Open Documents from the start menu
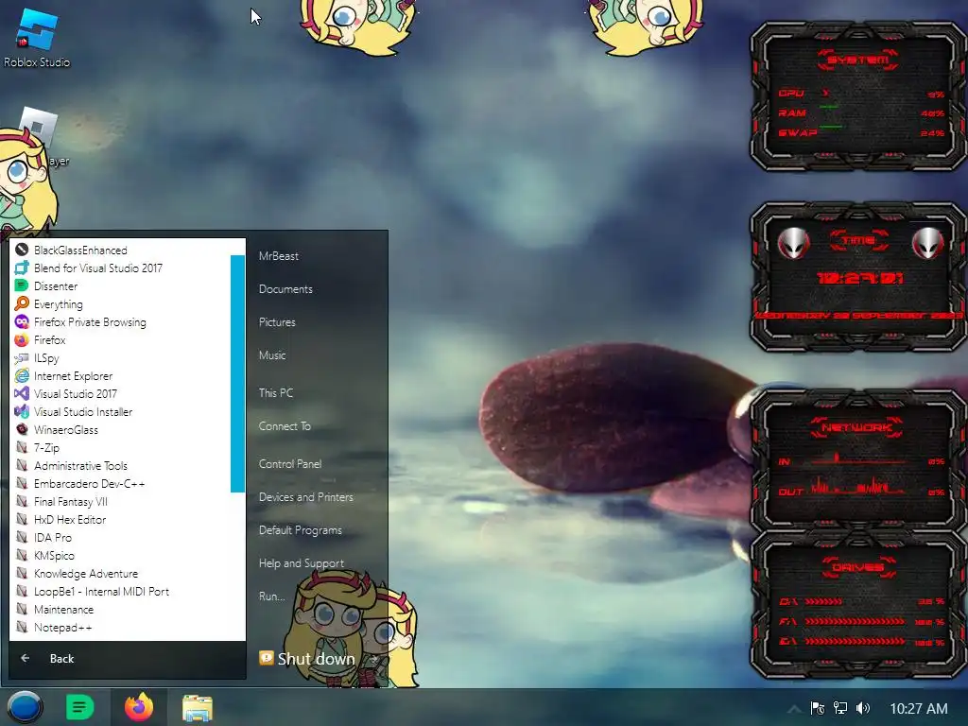The height and width of the screenshot is (726, 968). (285, 289)
